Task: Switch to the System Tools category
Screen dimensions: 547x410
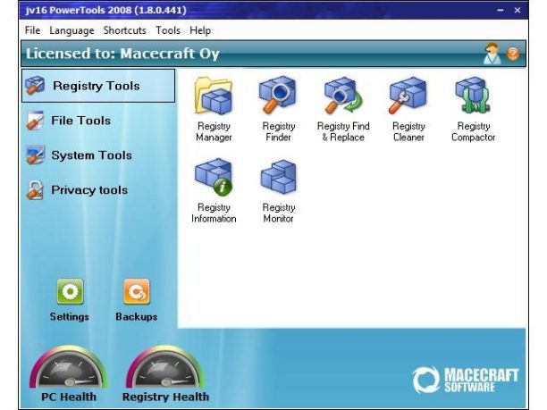Action: [x=80, y=155]
